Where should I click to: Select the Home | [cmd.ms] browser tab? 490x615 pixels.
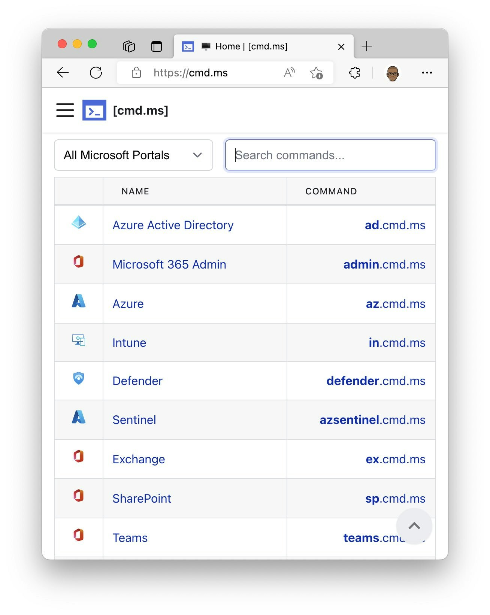pos(263,46)
